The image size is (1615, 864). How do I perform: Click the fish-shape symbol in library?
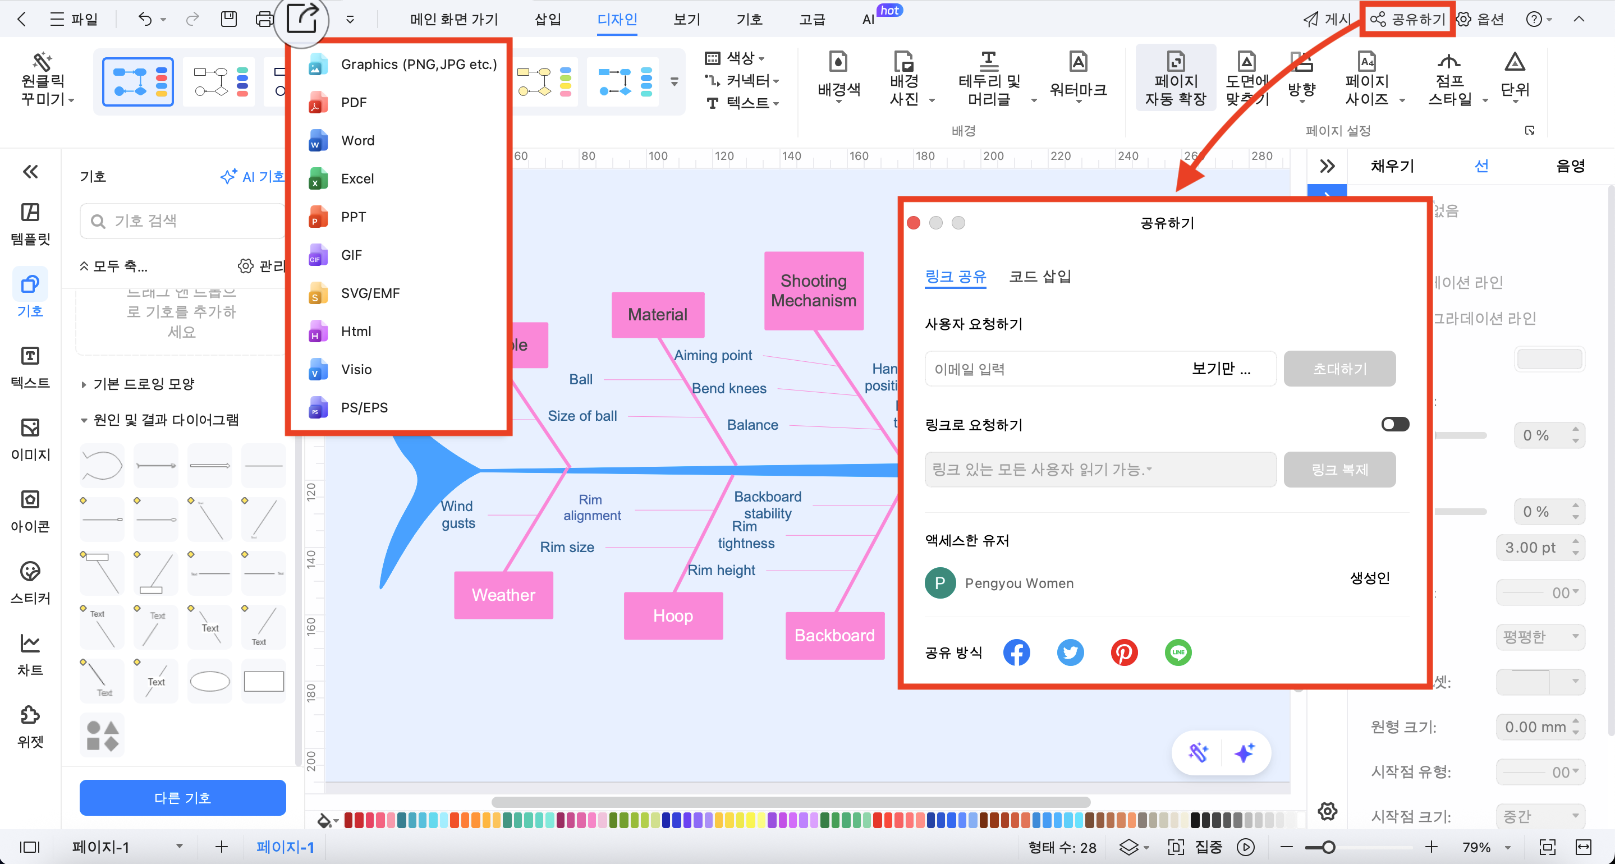tap(102, 466)
